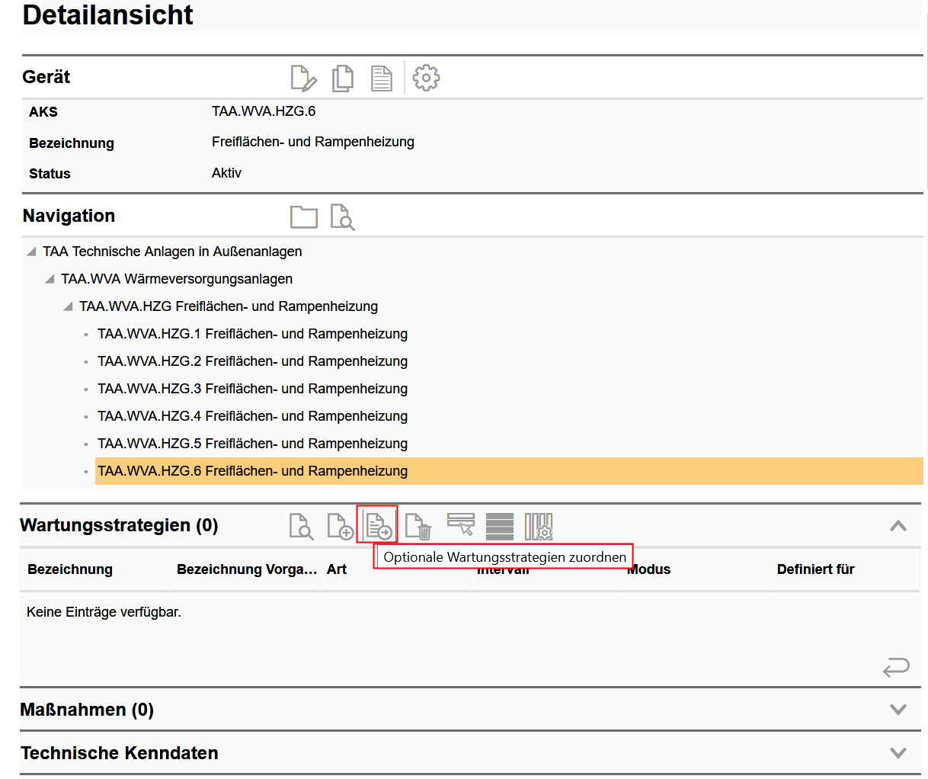
Task: Click Optionale Wartungsstrategien zuordnen icon
Action: (x=378, y=526)
